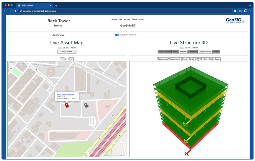This screenshot has height=161, width=255.
Task: Zoom in on the asset map
Action: [x=11, y=65]
